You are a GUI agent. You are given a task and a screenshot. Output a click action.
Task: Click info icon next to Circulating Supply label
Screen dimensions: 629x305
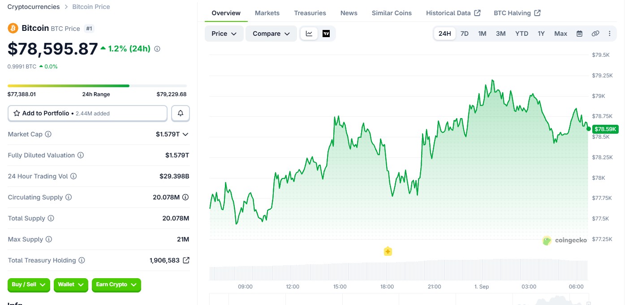point(69,197)
